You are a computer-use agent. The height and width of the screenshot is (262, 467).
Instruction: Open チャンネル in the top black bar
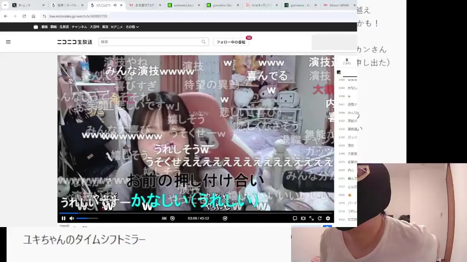[x=79, y=27]
